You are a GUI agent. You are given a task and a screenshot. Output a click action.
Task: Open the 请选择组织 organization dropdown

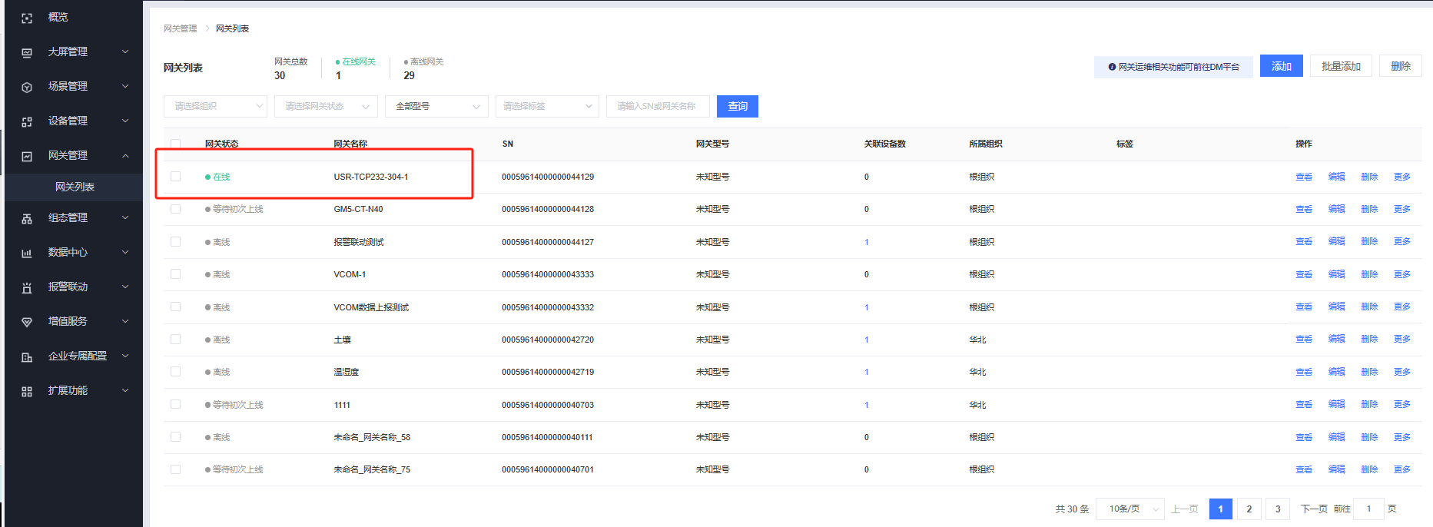point(215,106)
